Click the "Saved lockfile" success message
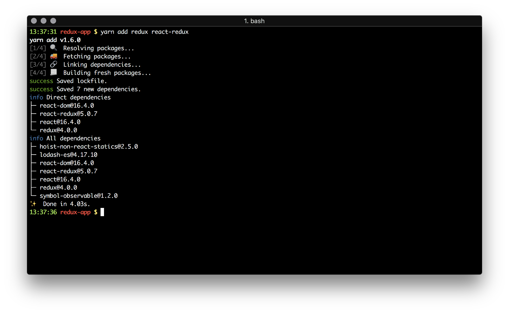 pyautogui.click(x=81, y=81)
